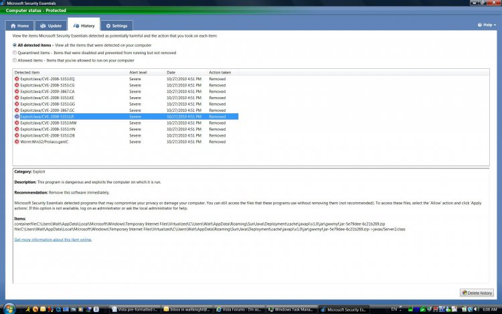This screenshot has height=314, width=502.
Task: Select 'Exploit:Java/CVE-2008-5353.GG' item name
Action: pos(48,104)
